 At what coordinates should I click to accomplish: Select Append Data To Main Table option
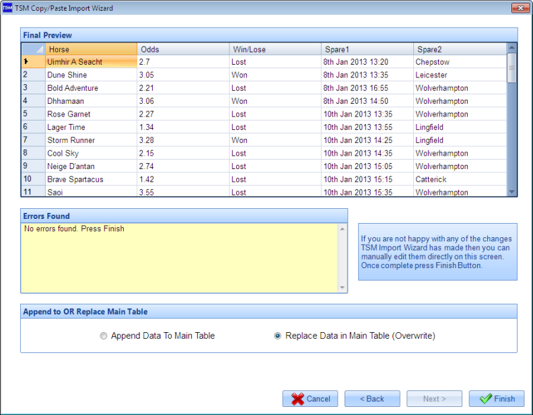104,336
